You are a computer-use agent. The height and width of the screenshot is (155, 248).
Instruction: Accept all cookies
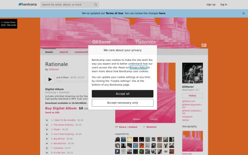[x=123, y=94]
